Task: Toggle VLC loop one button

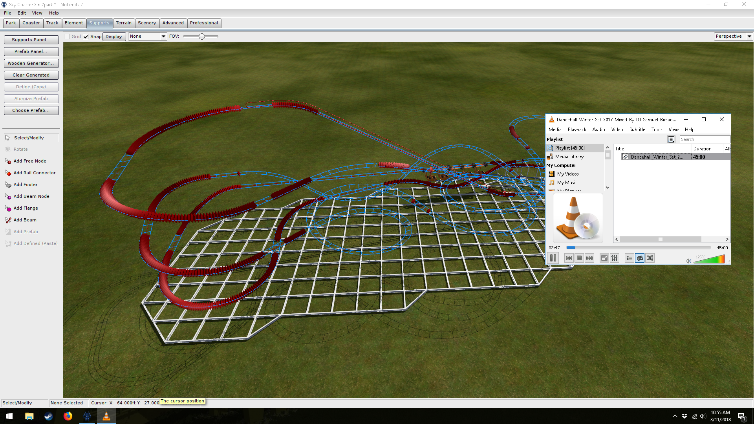Action: click(640, 258)
